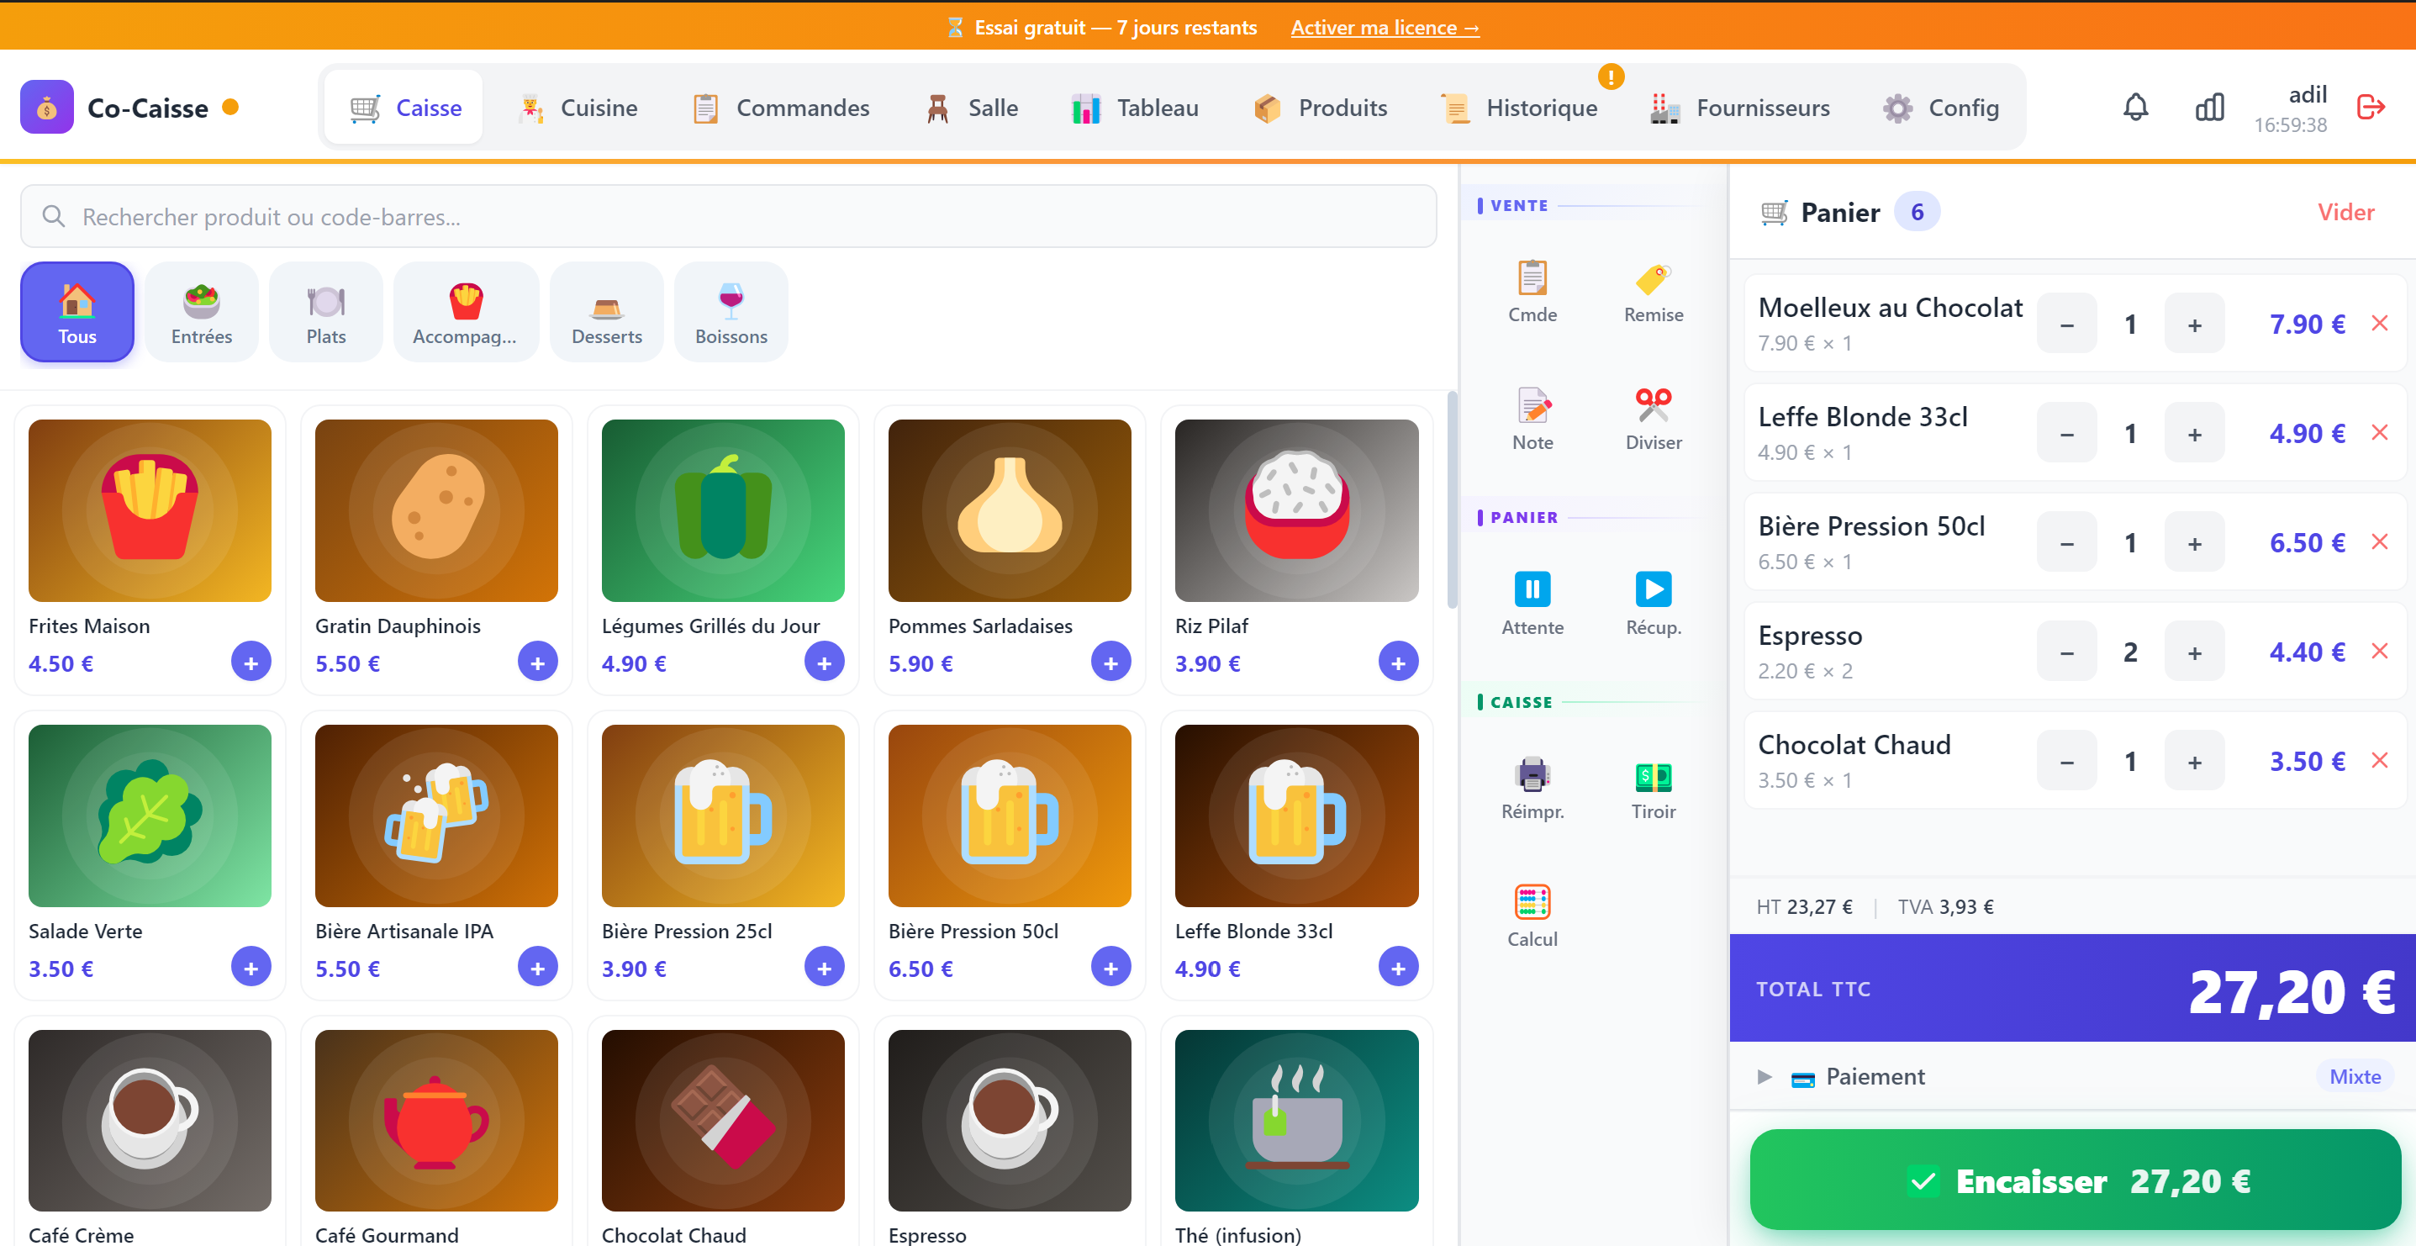Click the Activer ma licence link
2416x1246 pixels.
click(1385, 26)
